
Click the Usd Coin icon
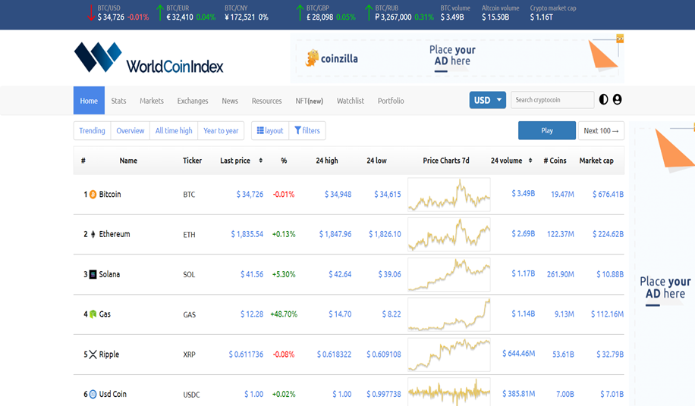pyautogui.click(x=93, y=394)
